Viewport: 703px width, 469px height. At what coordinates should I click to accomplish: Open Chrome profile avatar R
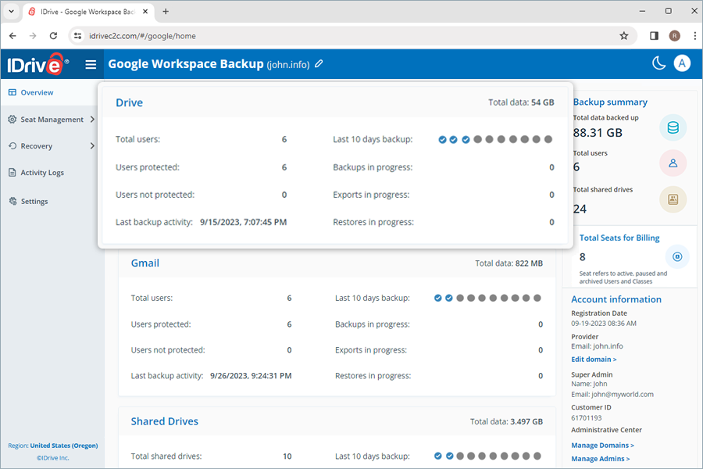tap(675, 36)
